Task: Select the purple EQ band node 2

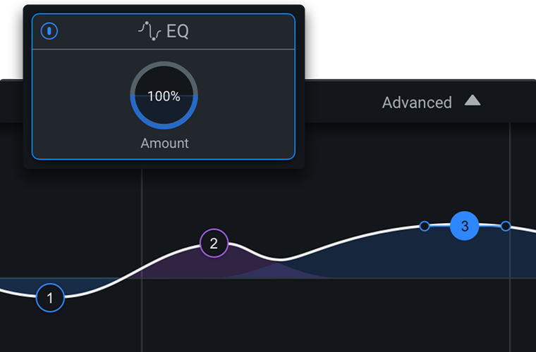Action: point(214,243)
